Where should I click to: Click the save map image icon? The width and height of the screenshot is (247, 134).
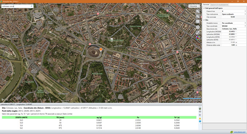click(198, 21)
